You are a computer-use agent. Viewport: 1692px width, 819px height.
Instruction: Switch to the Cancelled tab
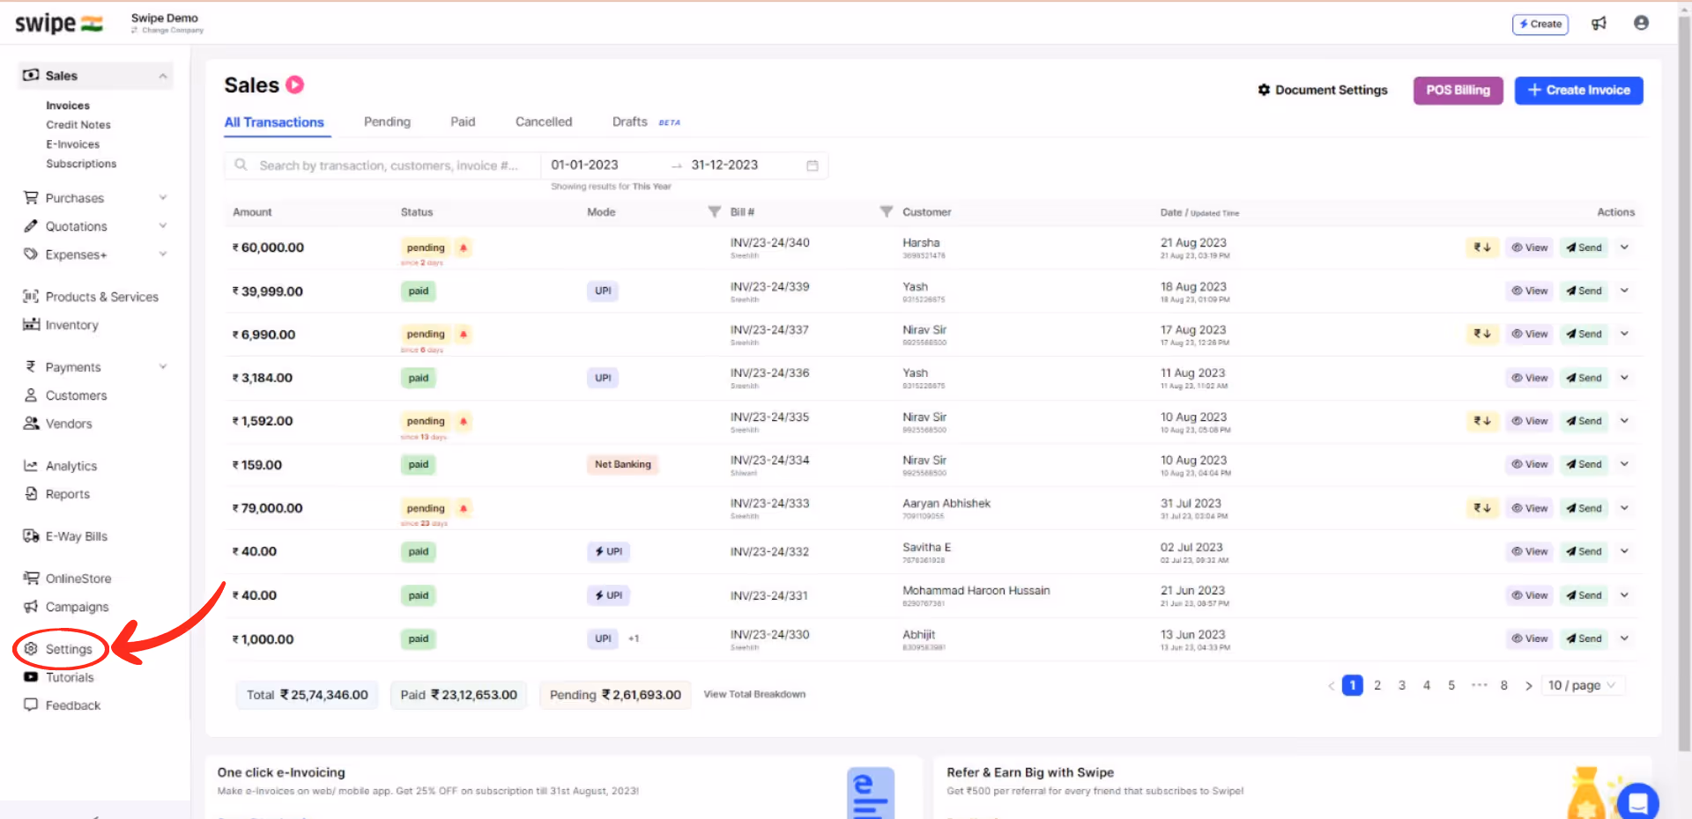tap(544, 122)
